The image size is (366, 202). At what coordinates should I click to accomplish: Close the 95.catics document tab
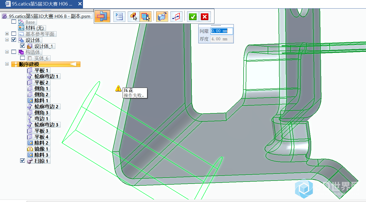click(80, 4)
